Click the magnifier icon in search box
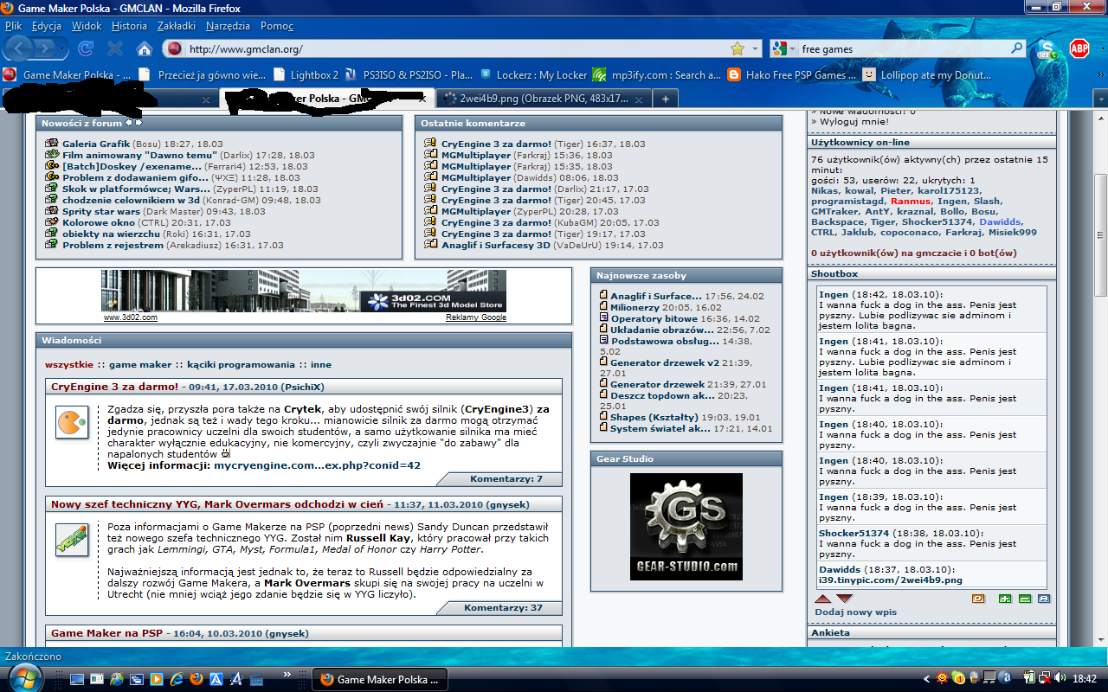The width and height of the screenshot is (1108, 692). pos(1017,49)
